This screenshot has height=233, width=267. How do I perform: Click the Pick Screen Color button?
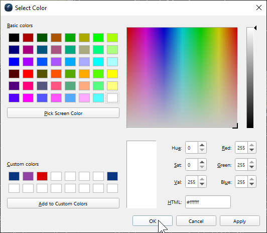click(x=63, y=113)
